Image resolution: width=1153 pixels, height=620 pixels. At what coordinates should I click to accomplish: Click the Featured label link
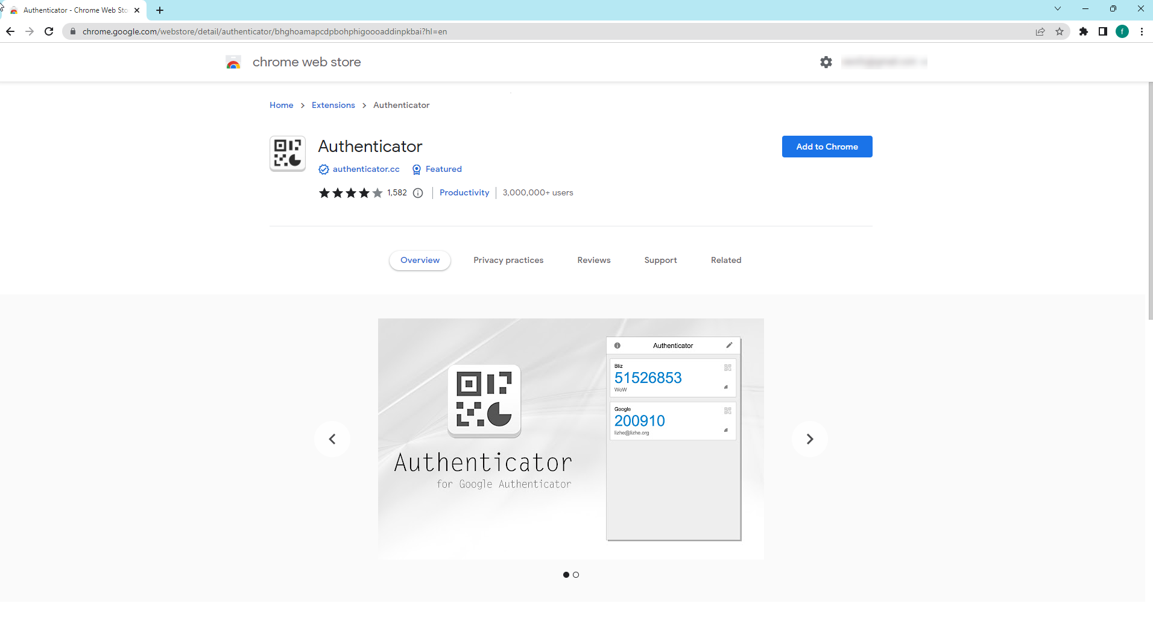tap(444, 169)
